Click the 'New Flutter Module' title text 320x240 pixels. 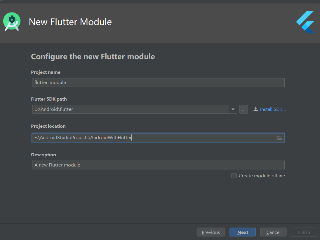[x=70, y=22]
